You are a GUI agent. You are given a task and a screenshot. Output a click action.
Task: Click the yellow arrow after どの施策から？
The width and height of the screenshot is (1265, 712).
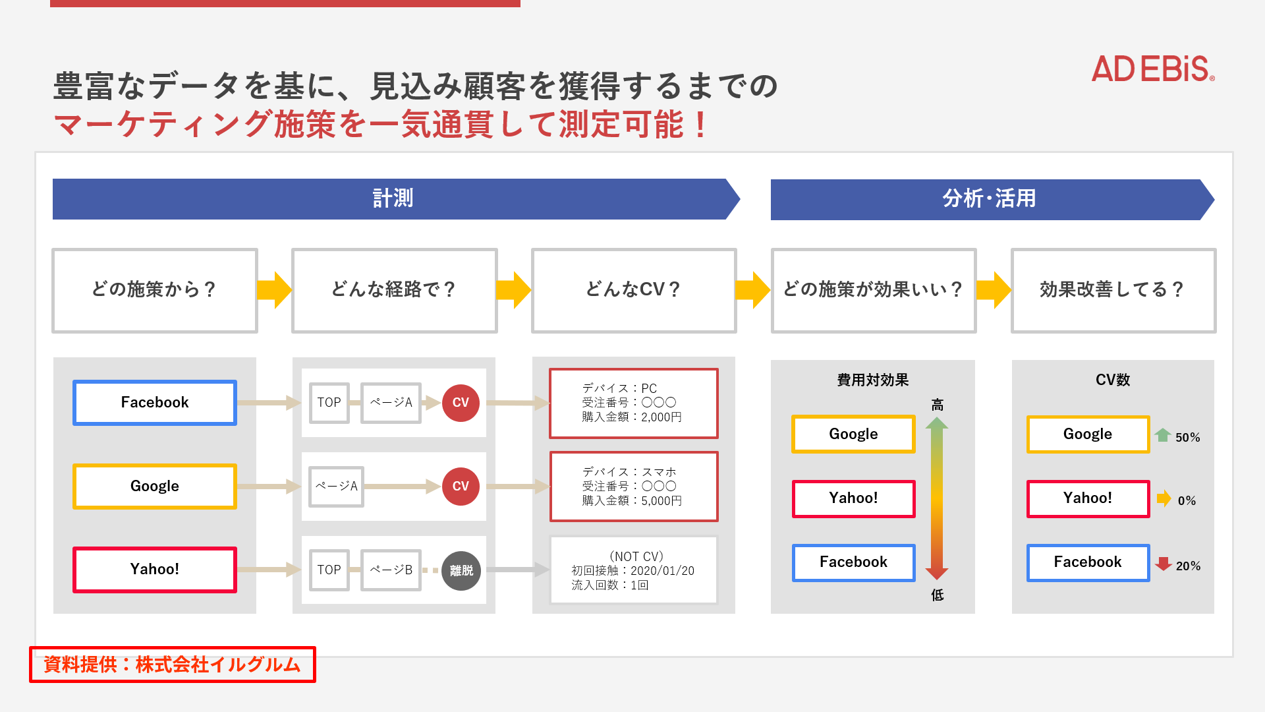(x=274, y=290)
